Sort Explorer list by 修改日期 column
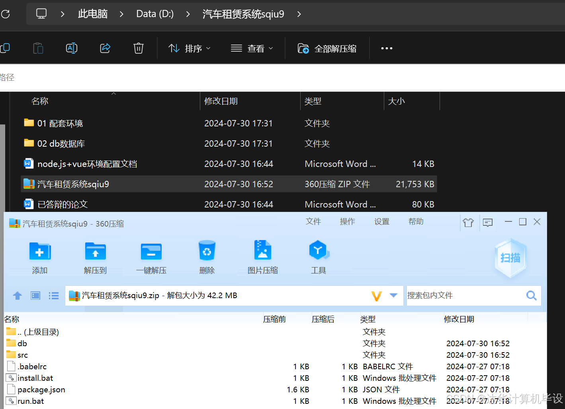Screen dimensions: 565x409 pyautogui.click(x=221, y=101)
